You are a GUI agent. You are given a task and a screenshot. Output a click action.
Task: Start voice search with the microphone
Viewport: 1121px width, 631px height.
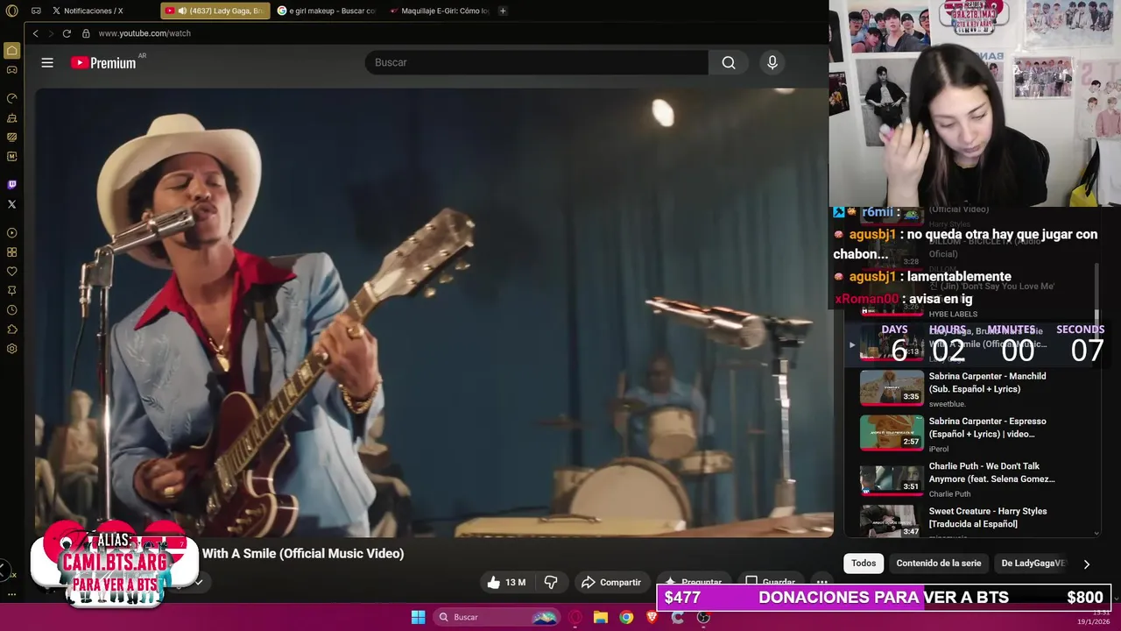(772, 62)
